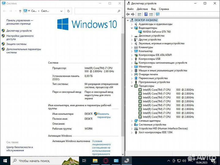Click the Windows Start button
This screenshot has height=165, width=220.
coord(5,160)
